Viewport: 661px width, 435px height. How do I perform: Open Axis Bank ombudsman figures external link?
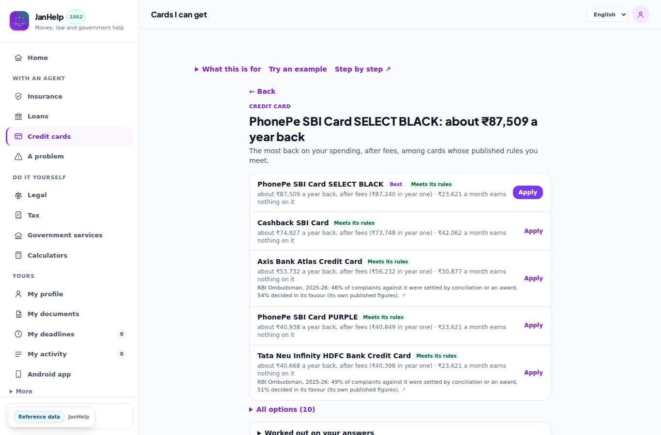click(x=404, y=295)
